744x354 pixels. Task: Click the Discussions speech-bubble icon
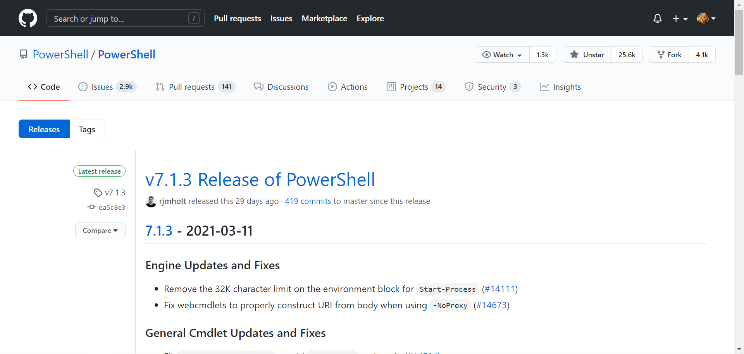(x=258, y=87)
